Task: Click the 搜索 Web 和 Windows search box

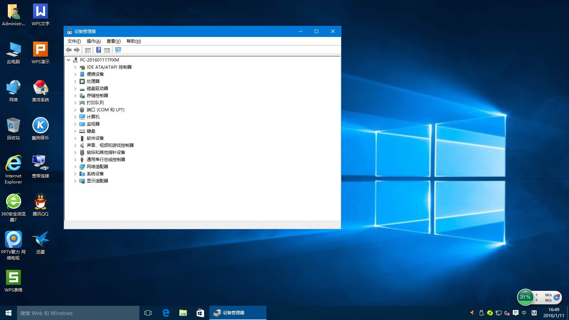Action: click(x=78, y=313)
